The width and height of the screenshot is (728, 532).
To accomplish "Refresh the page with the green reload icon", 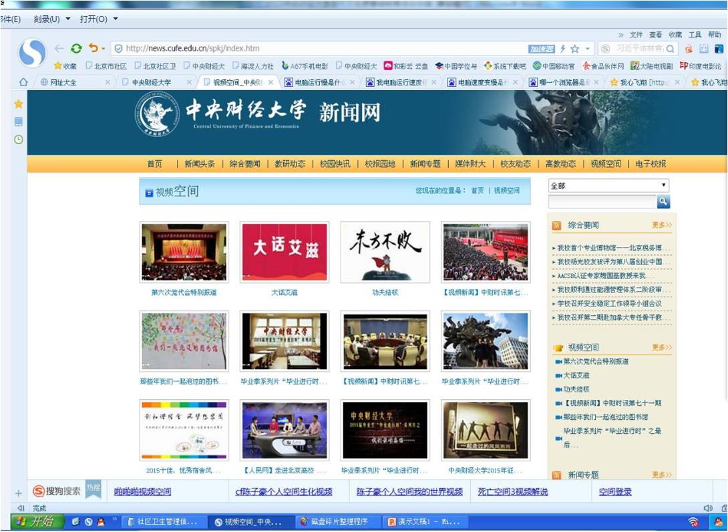I will coord(77,48).
